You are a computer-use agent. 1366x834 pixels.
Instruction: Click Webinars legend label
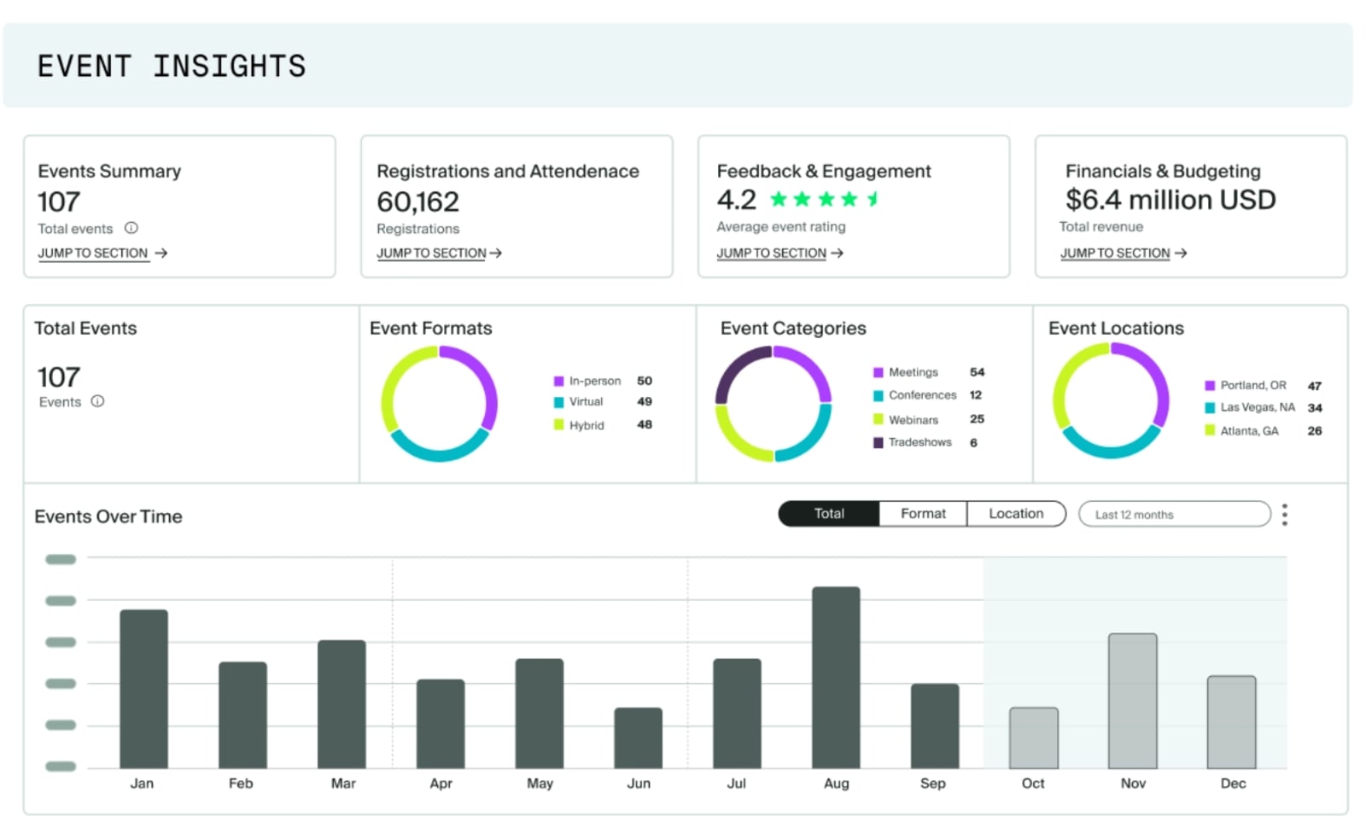[914, 420]
